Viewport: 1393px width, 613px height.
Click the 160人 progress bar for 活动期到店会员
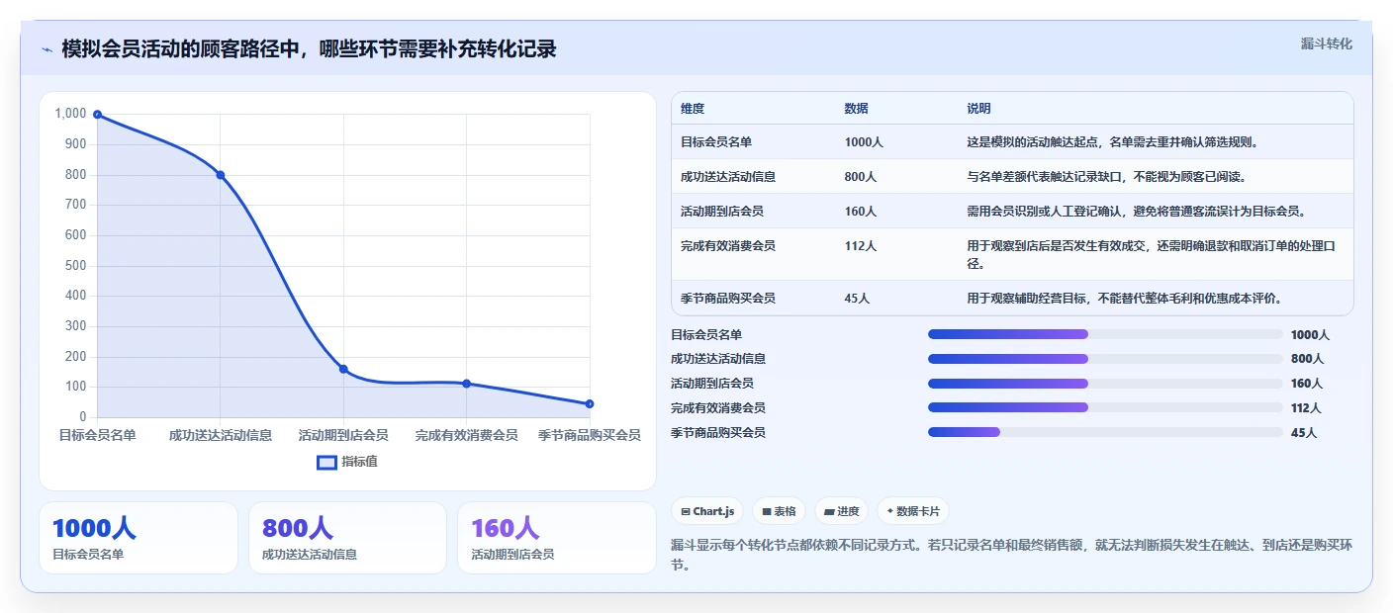pyautogui.click(x=1105, y=384)
